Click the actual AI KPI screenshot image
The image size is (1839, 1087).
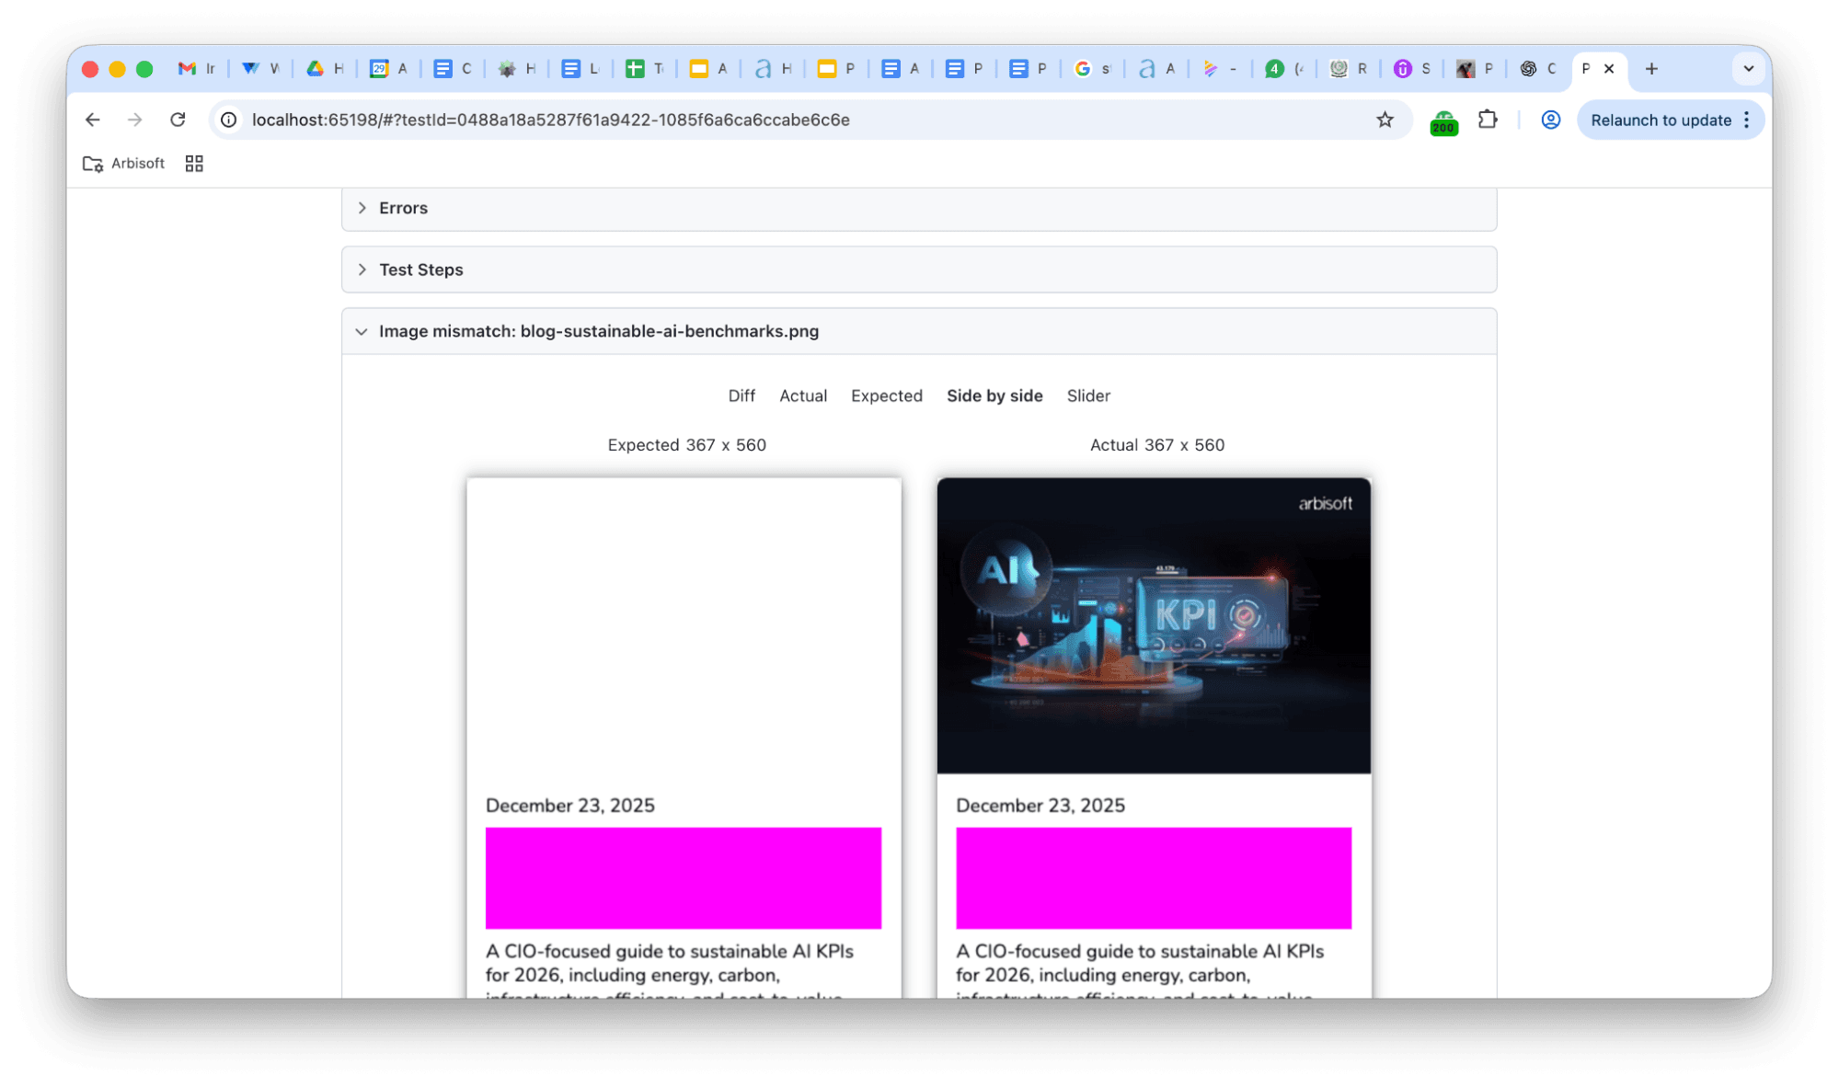[1154, 625]
